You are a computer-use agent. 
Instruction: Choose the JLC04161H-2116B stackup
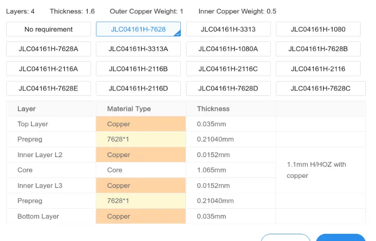138,69
